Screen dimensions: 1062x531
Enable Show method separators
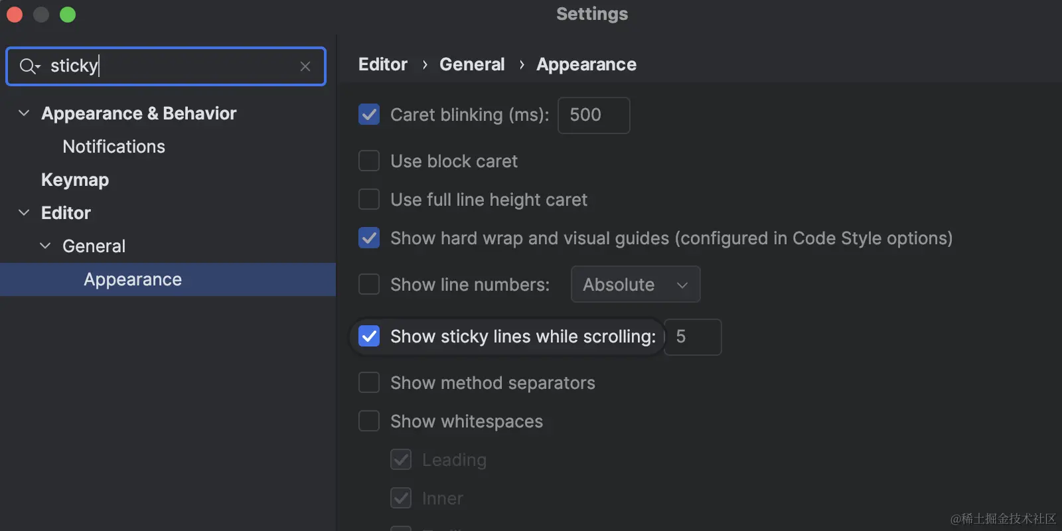click(x=369, y=383)
